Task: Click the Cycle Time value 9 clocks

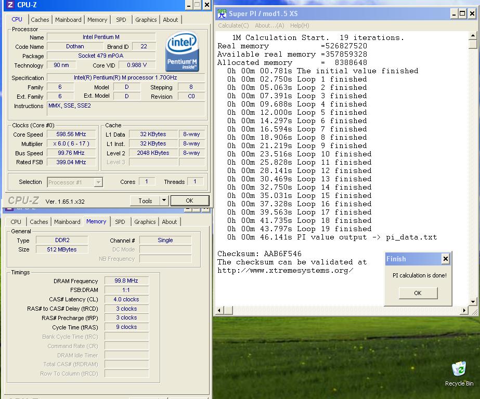Action: point(126,327)
